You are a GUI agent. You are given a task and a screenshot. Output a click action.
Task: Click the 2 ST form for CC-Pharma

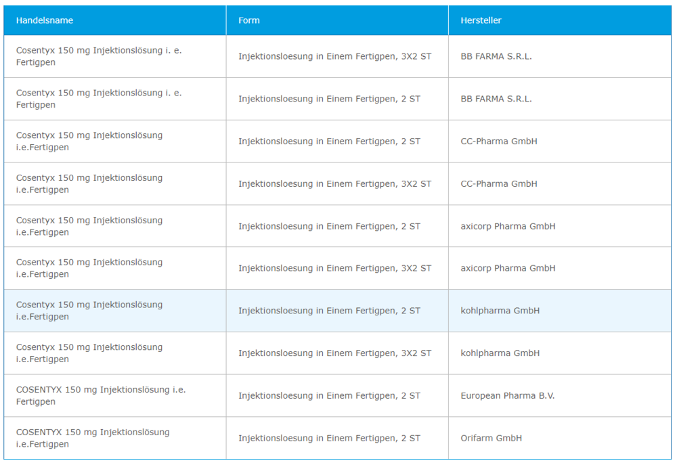(x=329, y=141)
